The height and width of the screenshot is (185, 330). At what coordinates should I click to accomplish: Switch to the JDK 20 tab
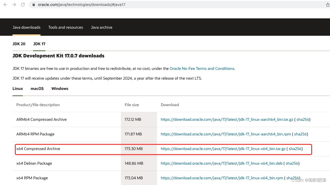click(x=19, y=44)
